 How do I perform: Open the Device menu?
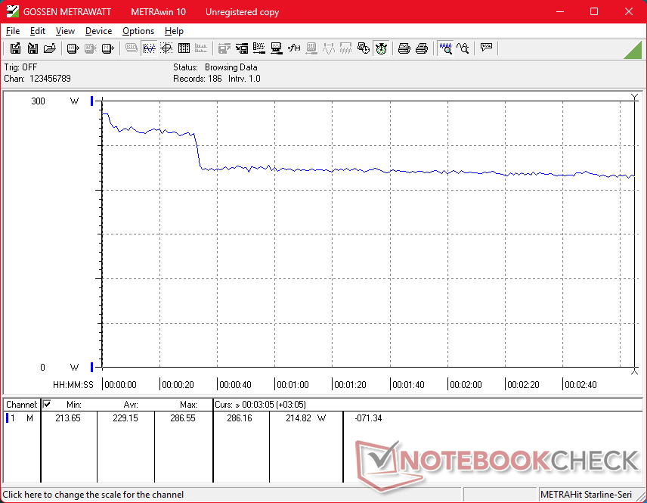click(x=98, y=31)
